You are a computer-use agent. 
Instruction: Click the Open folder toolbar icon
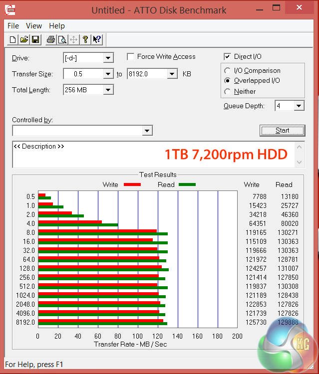coord(24,39)
